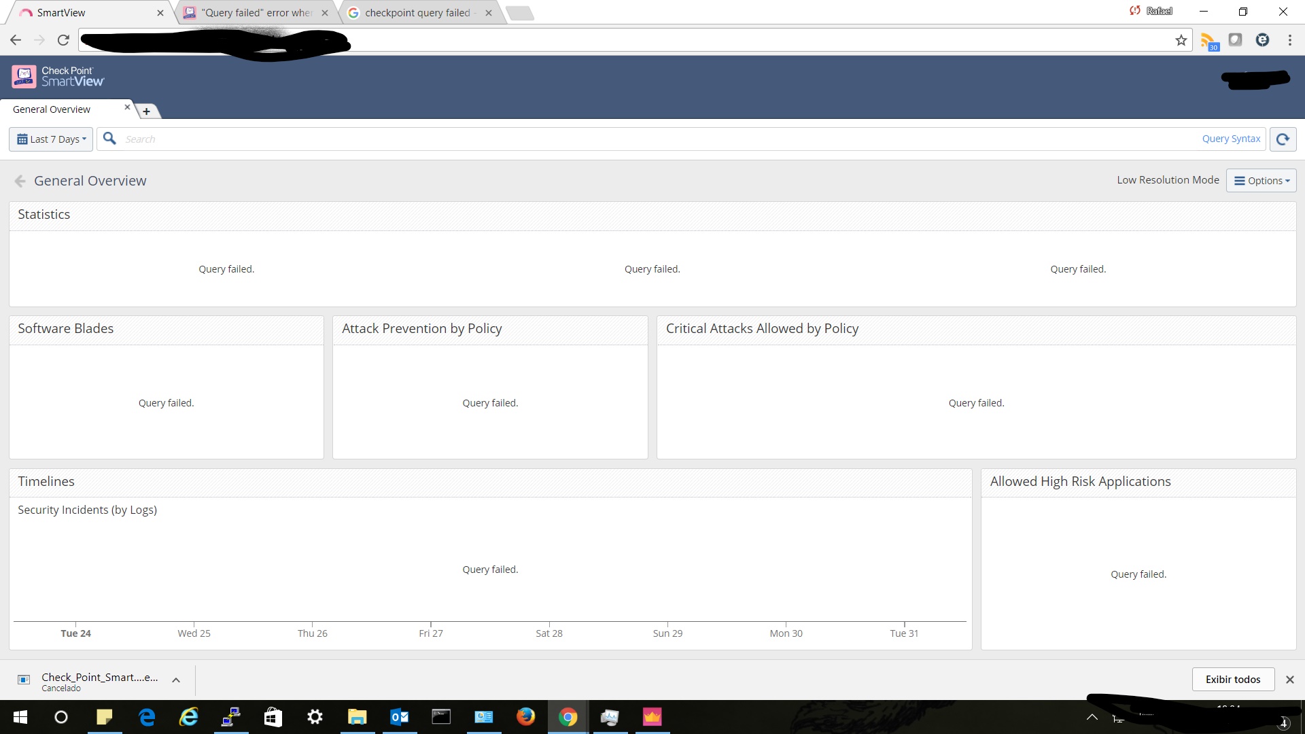Launch Microsoft Edge from taskbar
The image size is (1305, 734).
146,717
